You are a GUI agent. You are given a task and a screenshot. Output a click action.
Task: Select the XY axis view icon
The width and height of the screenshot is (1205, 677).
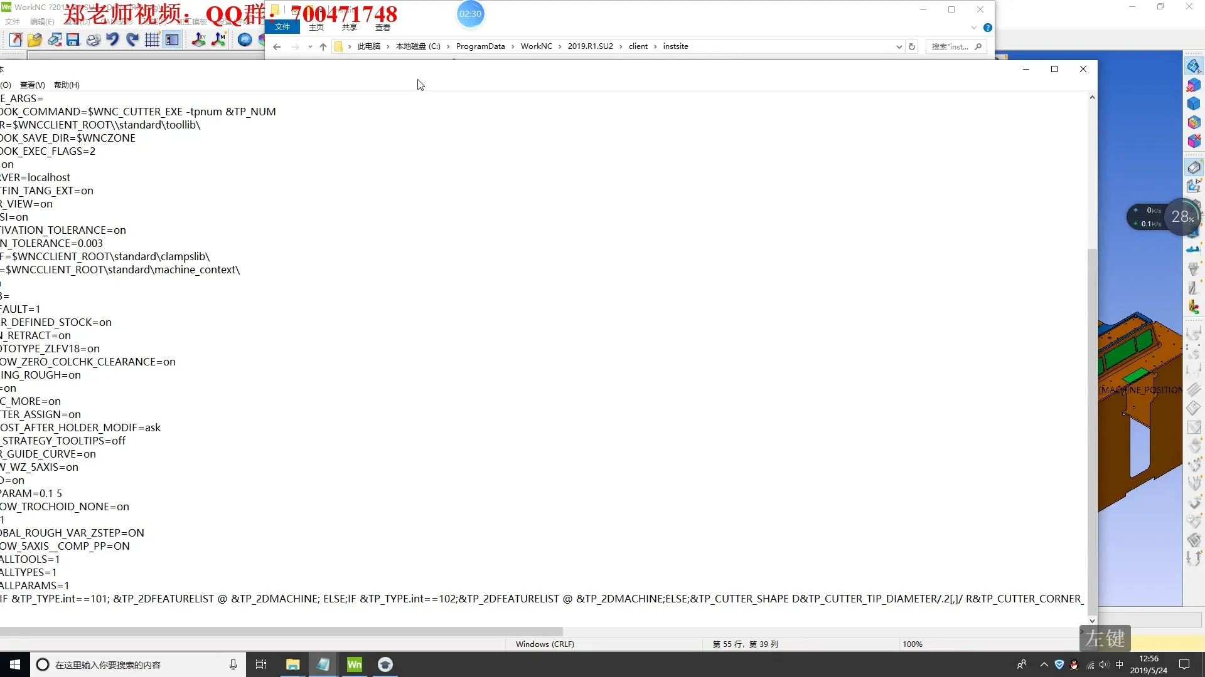pos(198,40)
